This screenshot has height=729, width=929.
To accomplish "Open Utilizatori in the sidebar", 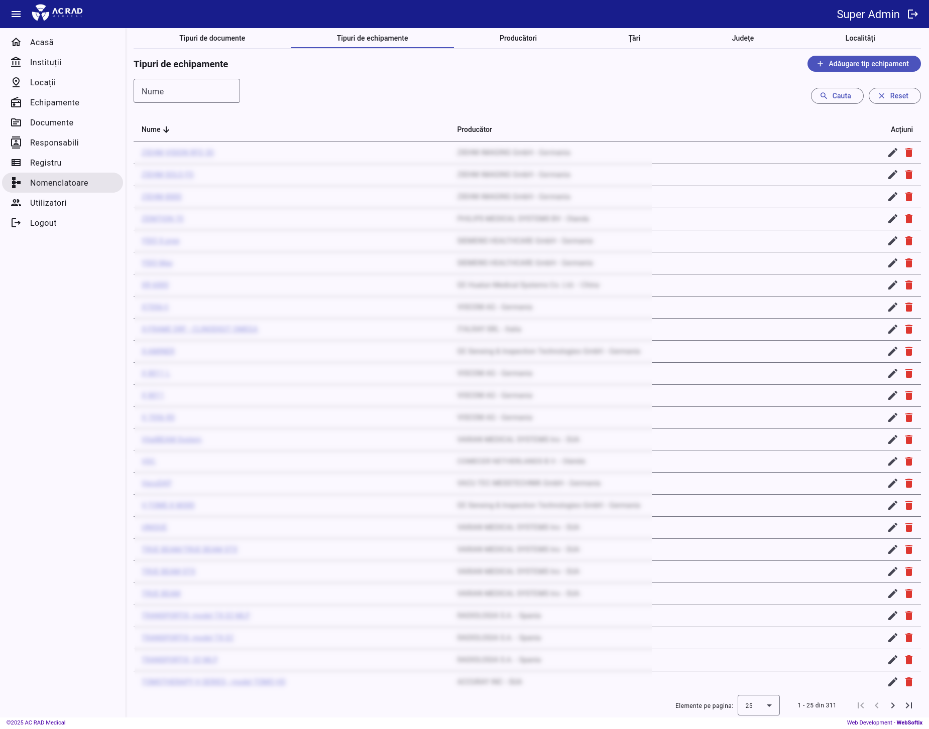I will [48, 203].
